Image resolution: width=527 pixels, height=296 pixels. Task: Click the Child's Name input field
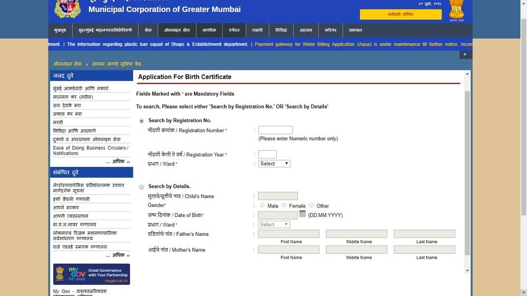(x=278, y=196)
